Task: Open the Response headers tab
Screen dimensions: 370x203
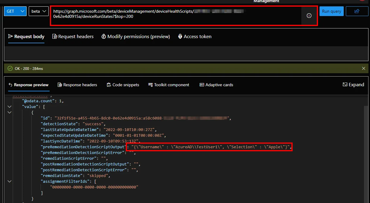Action: pos(77,85)
